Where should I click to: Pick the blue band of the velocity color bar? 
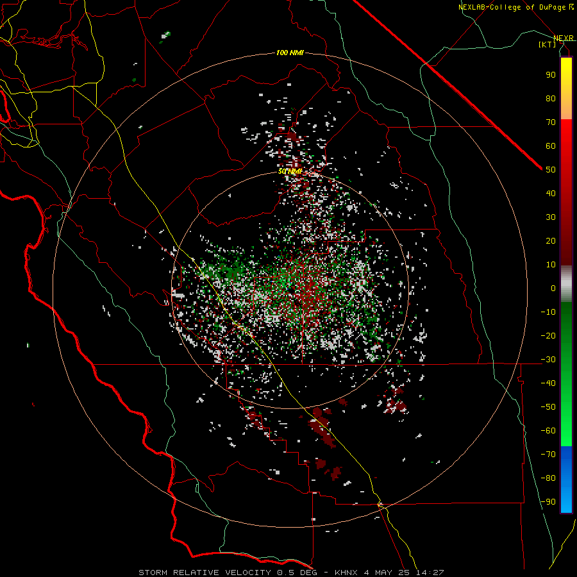tap(566, 480)
